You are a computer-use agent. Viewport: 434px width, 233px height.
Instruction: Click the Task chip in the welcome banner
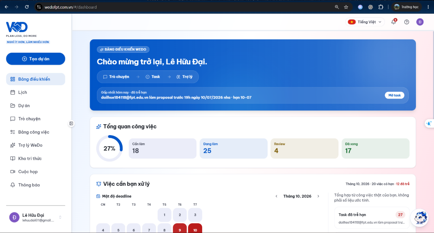[x=153, y=77]
